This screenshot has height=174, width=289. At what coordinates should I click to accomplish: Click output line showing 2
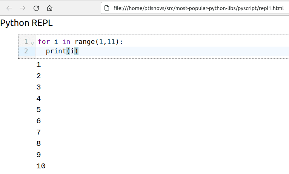[38, 76]
